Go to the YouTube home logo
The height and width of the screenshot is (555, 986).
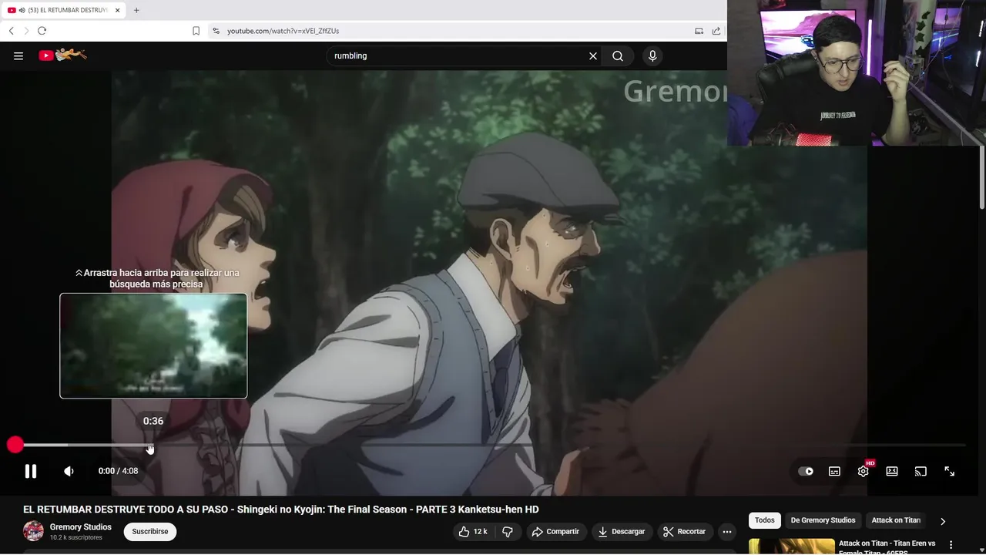[x=62, y=55]
